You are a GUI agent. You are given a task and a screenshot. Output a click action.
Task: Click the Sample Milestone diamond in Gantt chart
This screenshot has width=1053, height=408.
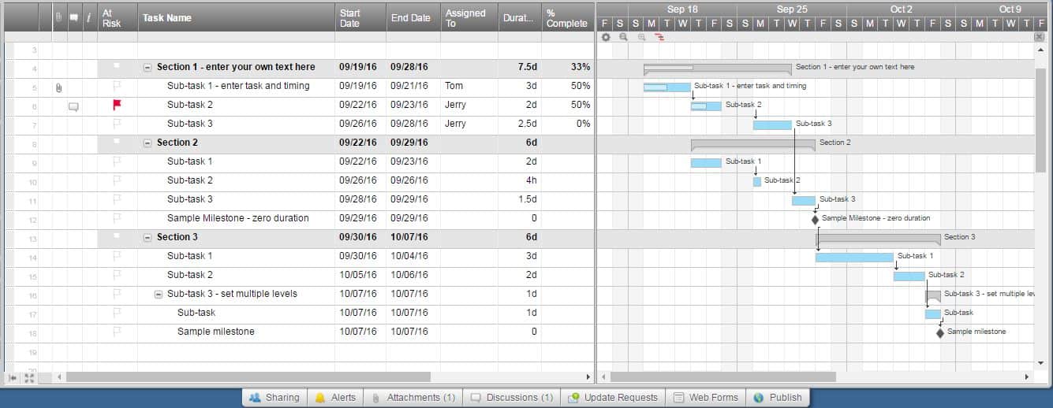coord(815,219)
